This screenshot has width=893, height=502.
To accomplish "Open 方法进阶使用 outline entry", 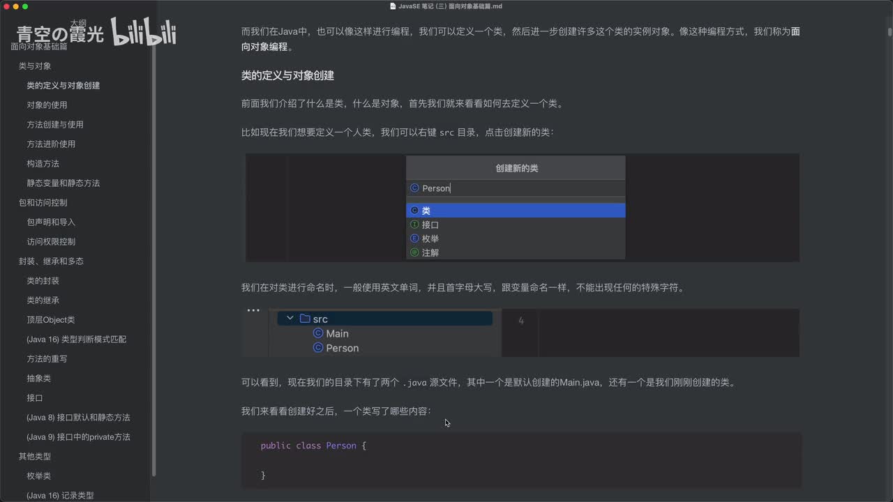I will click(51, 144).
